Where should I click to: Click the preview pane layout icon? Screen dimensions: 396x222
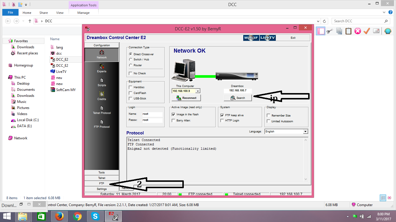(320, 31)
